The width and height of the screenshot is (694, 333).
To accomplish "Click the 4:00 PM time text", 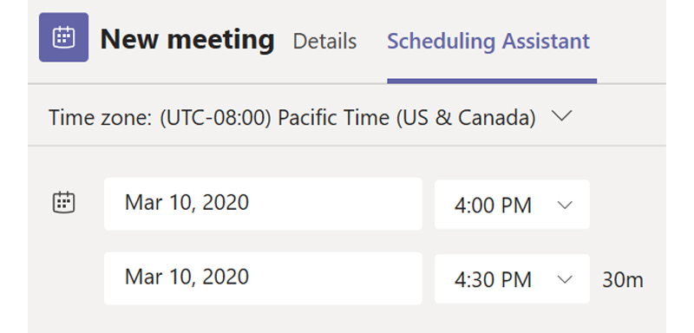I will pyautogui.click(x=493, y=206).
